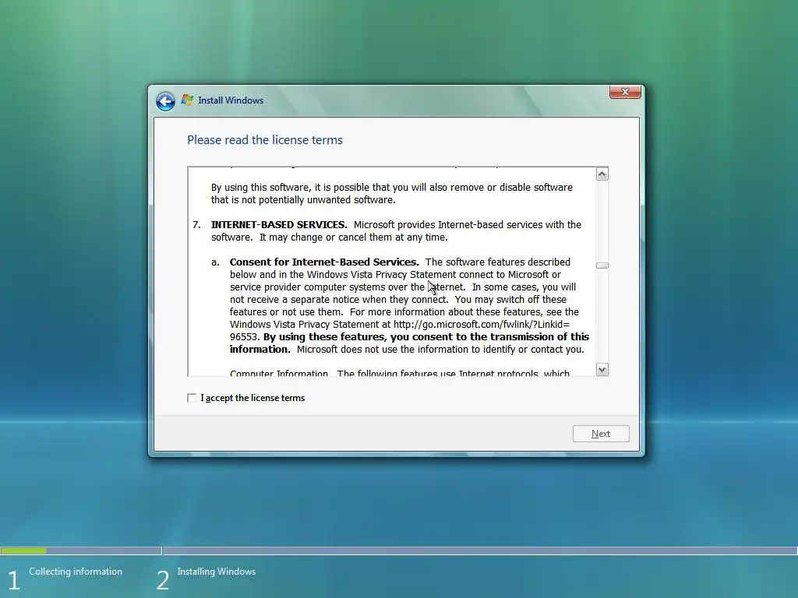Click the license scrollbar up arrow
This screenshot has width=798, height=598.
point(602,174)
